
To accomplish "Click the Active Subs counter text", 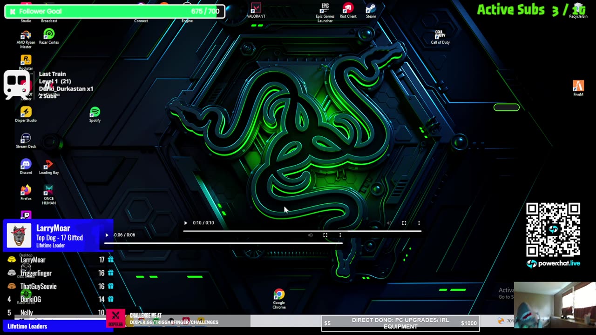I will pos(531,9).
